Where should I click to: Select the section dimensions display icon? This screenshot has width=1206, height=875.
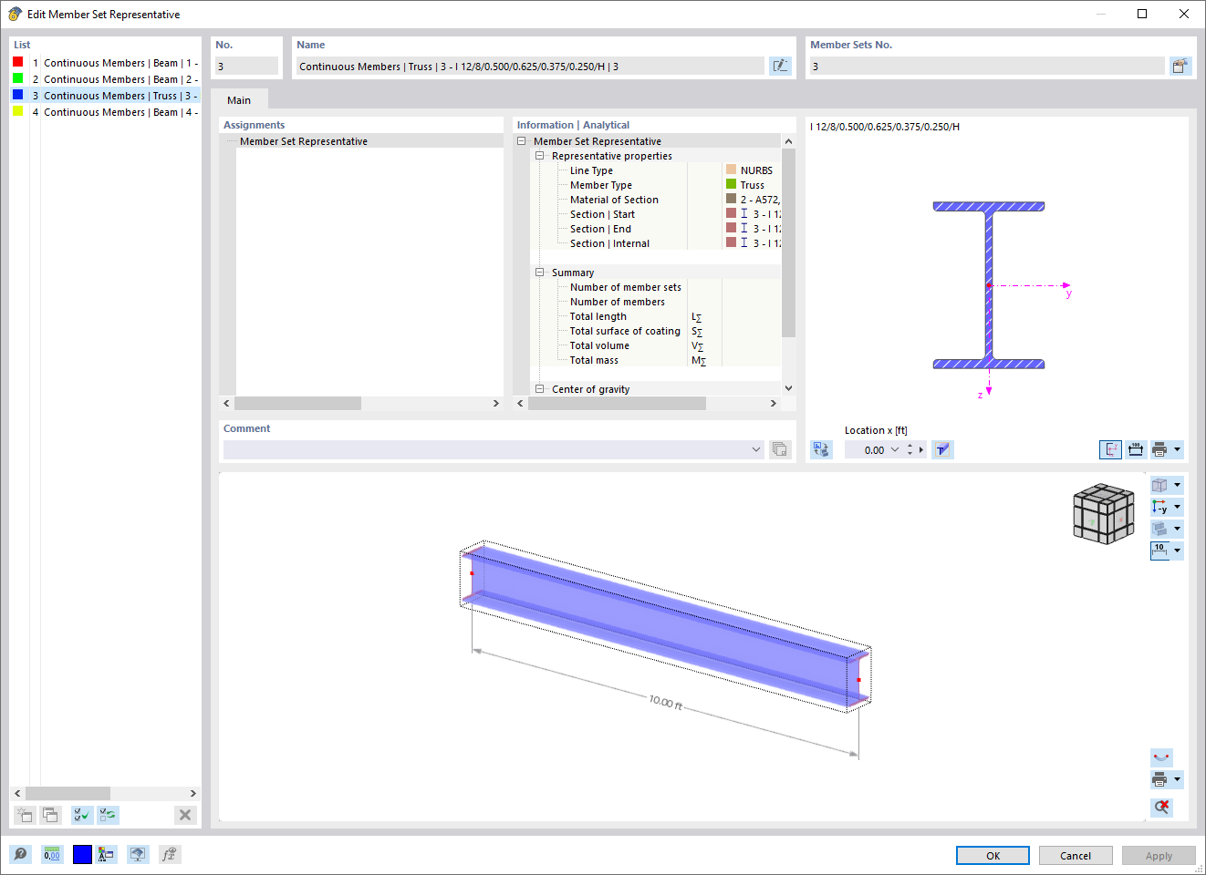coord(1135,449)
